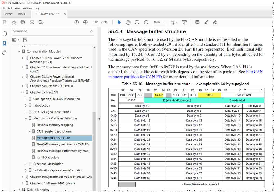Click the Find magnifier icon
Image resolution: width=274 pixels, height=192 pixels.
pos(41,22)
